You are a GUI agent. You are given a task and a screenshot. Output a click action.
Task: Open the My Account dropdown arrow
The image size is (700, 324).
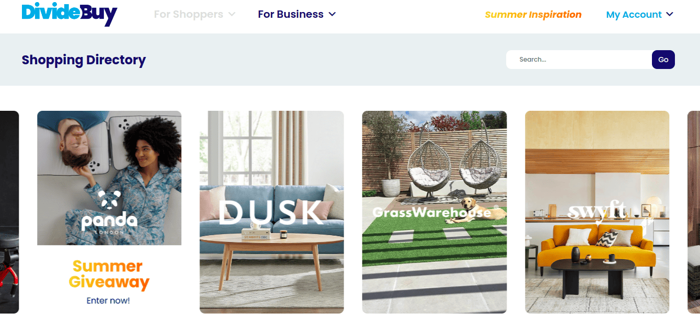670,14
